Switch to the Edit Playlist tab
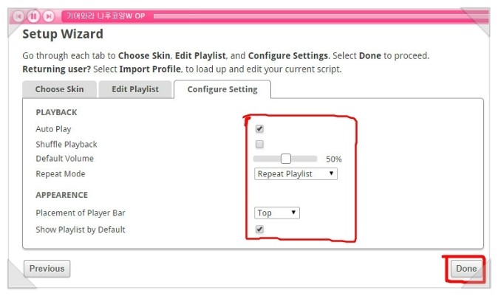 [135, 89]
